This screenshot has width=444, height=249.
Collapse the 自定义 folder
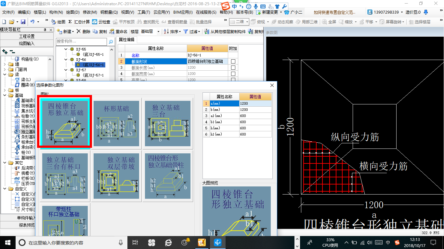(5, 189)
